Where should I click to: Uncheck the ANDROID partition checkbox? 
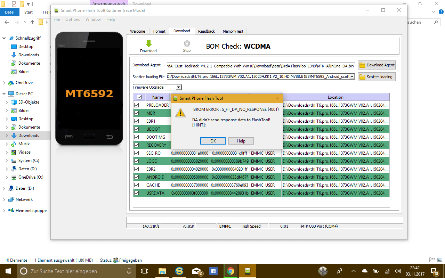click(x=137, y=177)
